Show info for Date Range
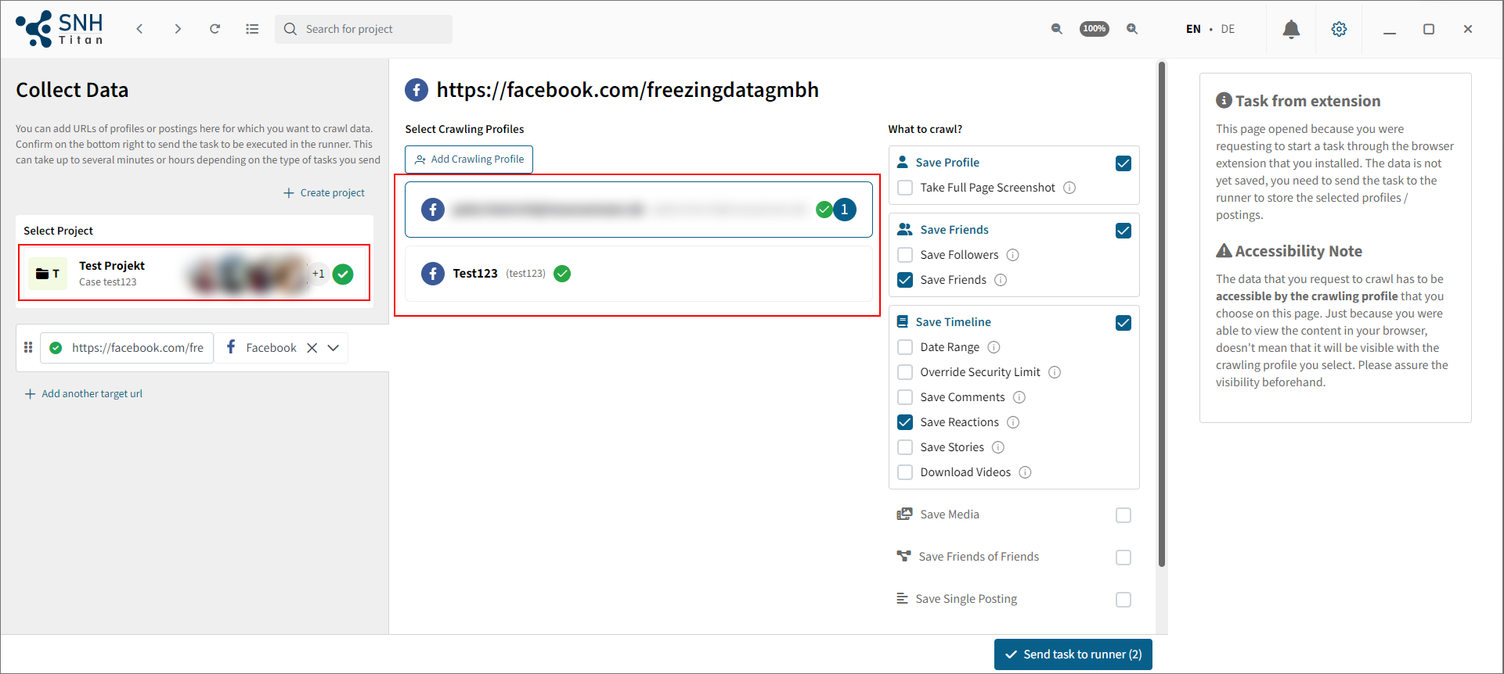The width and height of the screenshot is (1504, 674). [994, 347]
